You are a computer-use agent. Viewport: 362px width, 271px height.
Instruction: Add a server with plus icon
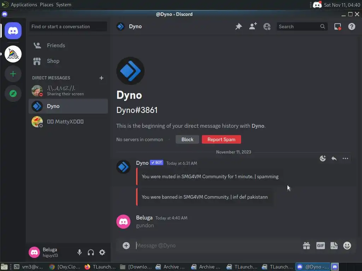tap(13, 74)
